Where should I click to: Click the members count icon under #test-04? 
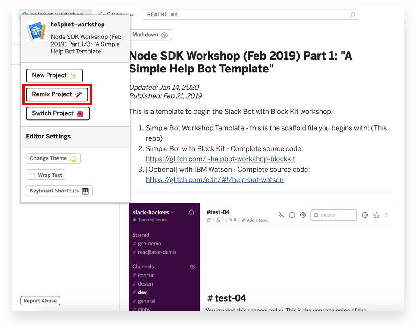pos(218,220)
